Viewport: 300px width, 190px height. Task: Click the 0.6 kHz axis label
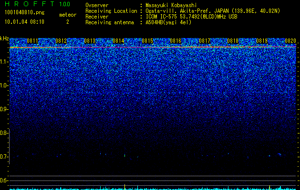[x=4, y=180]
